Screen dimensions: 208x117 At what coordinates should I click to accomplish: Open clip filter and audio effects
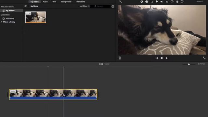point(177,2)
